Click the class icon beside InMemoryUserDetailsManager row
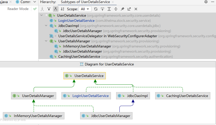 (x=56, y=46)
